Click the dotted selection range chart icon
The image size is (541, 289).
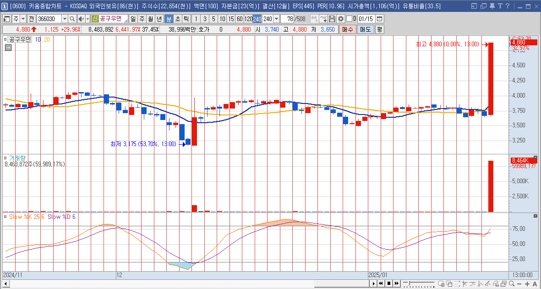(457, 284)
